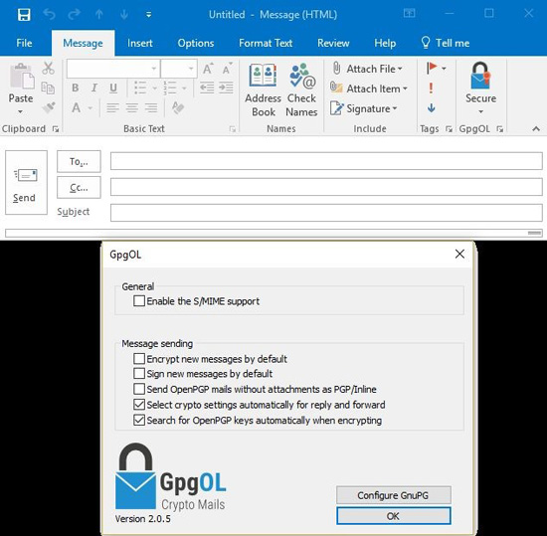Click the Next Item down arrow

click(124, 15)
